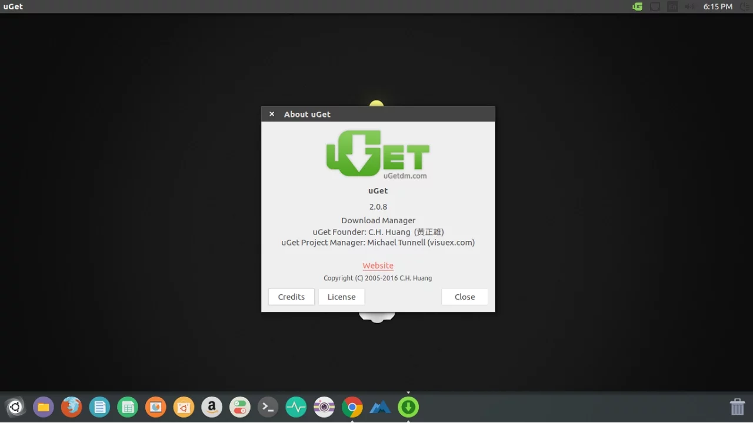Click the uGet logo image in dialog
753x423 pixels.
[378, 153]
